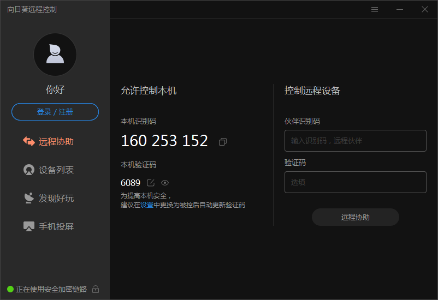Select the 远程协助 sidebar tab
The height and width of the screenshot is (300, 438).
click(x=48, y=141)
